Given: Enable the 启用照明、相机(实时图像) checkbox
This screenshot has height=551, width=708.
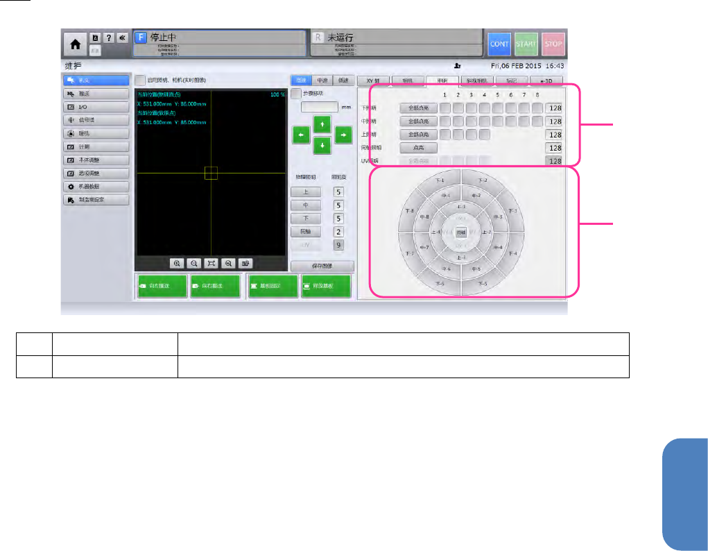Looking at the screenshot, I should tap(140, 80).
